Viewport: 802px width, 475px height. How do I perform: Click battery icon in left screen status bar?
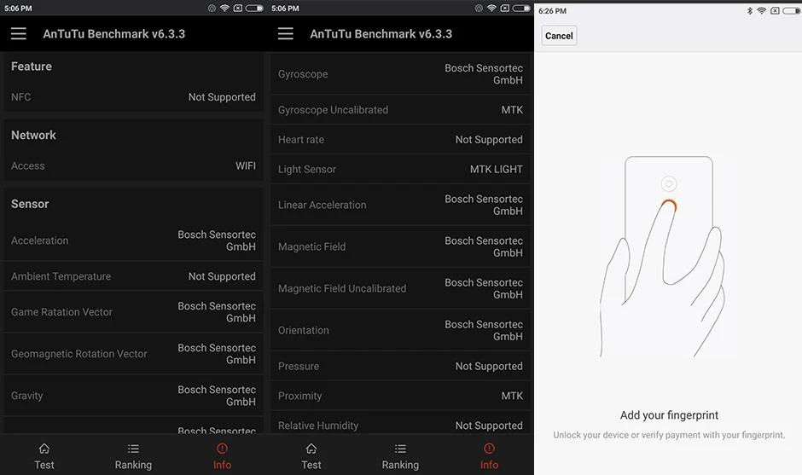click(254, 9)
